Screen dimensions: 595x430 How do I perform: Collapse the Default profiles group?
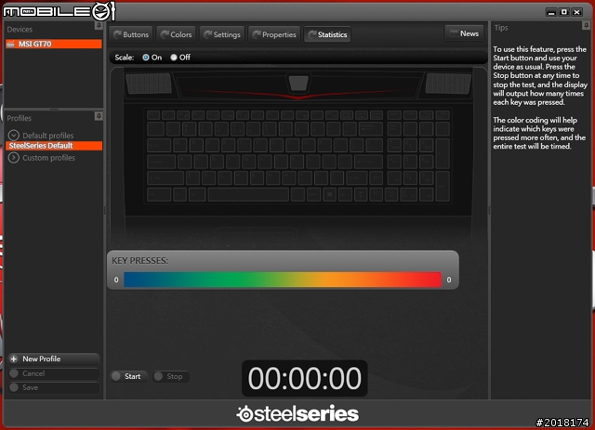click(14, 136)
